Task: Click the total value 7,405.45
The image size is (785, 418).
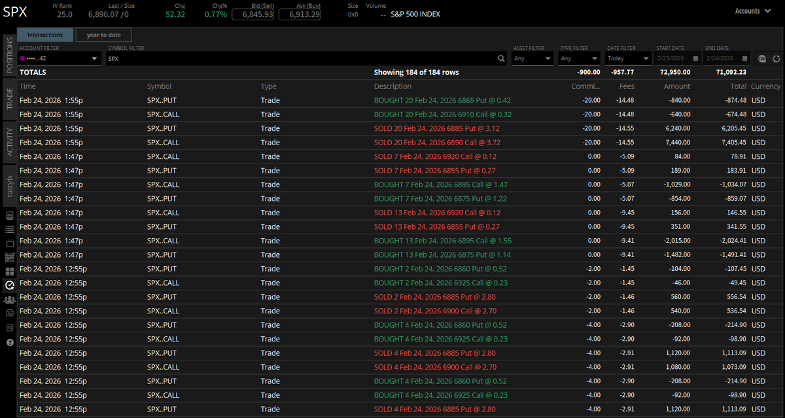Action: pos(733,143)
